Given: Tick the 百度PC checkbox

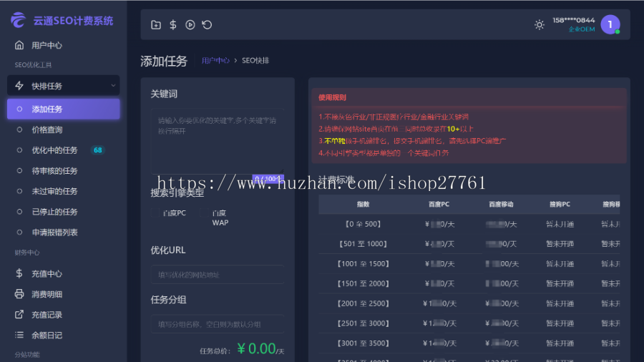Looking at the screenshot, I should coord(155,212).
